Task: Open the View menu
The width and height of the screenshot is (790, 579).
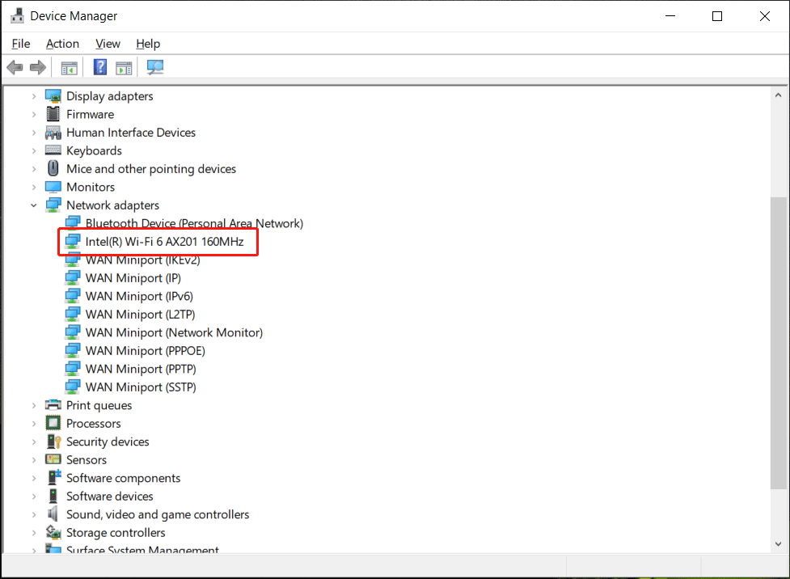Action: 108,44
